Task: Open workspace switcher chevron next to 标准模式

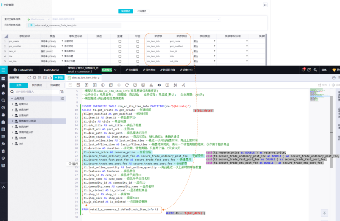Action: (x=115, y=70)
